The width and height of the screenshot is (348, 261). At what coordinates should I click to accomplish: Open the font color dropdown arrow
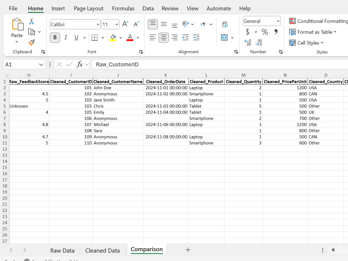point(138,38)
